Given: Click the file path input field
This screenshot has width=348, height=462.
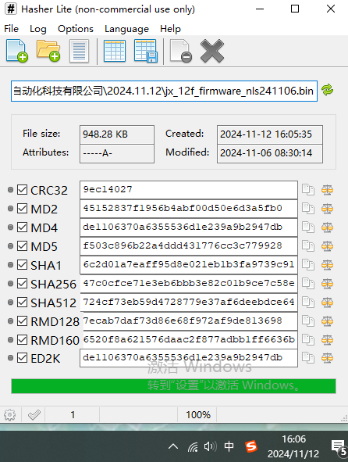Looking at the screenshot, I should pos(164,91).
